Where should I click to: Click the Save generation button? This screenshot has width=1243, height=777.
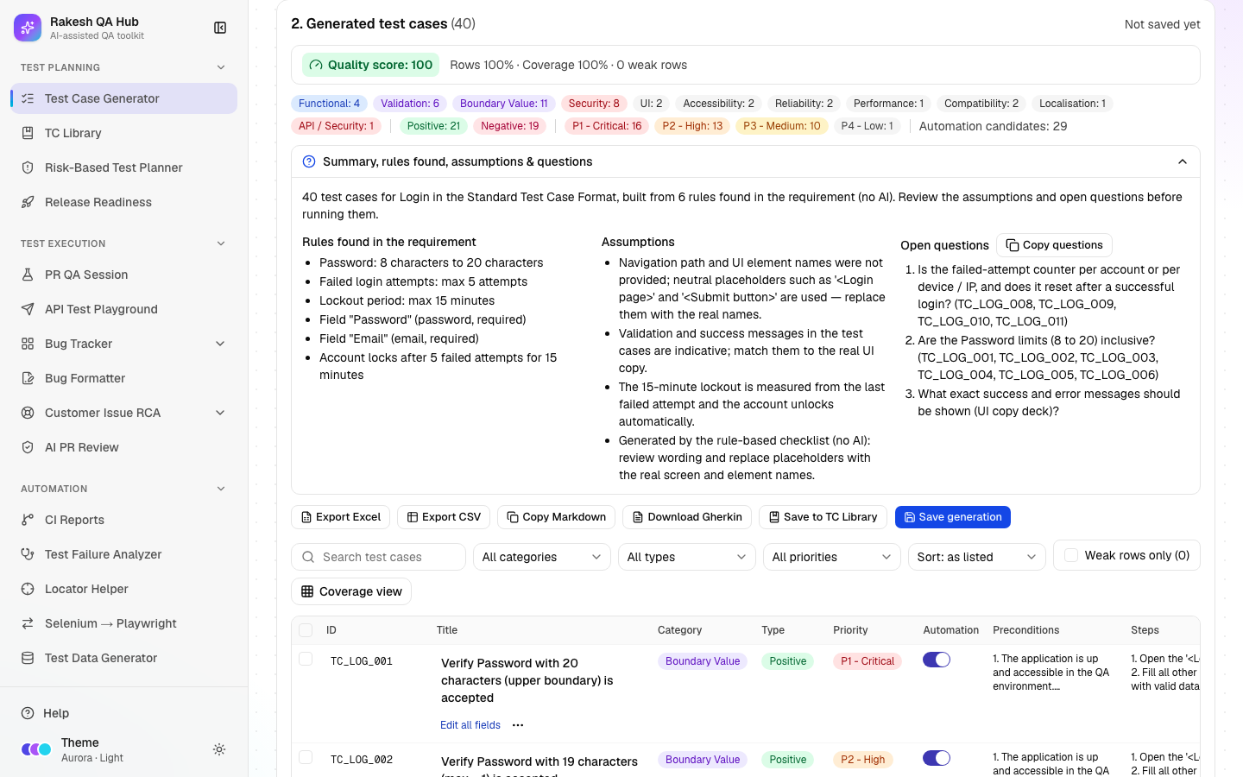952,517
